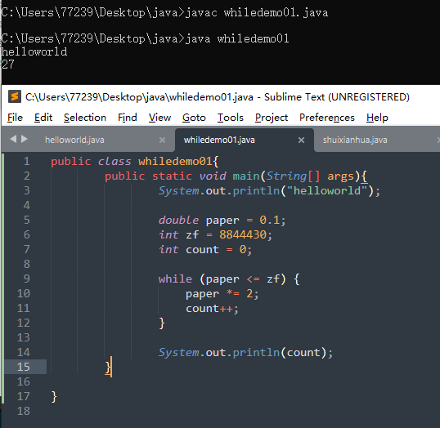Open the Find menu
Image resolution: width=440 pixels, height=428 pixels.
point(128,118)
